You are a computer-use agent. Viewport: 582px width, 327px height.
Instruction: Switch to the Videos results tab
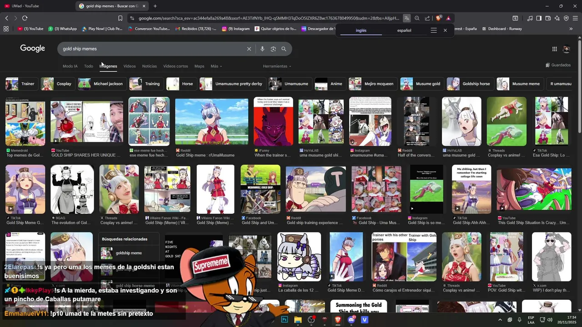pyautogui.click(x=130, y=66)
